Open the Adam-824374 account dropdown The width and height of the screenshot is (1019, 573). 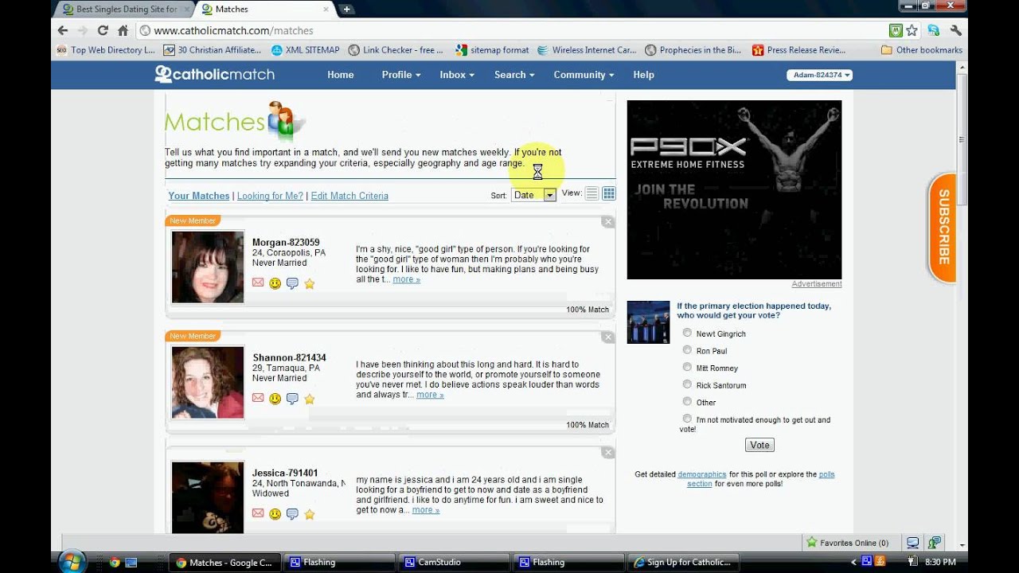tap(819, 75)
